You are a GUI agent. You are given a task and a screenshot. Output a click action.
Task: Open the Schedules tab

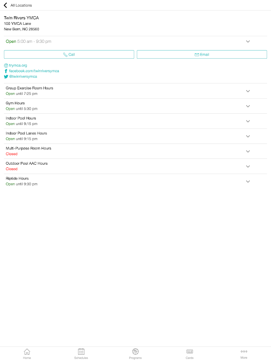pos(81,354)
